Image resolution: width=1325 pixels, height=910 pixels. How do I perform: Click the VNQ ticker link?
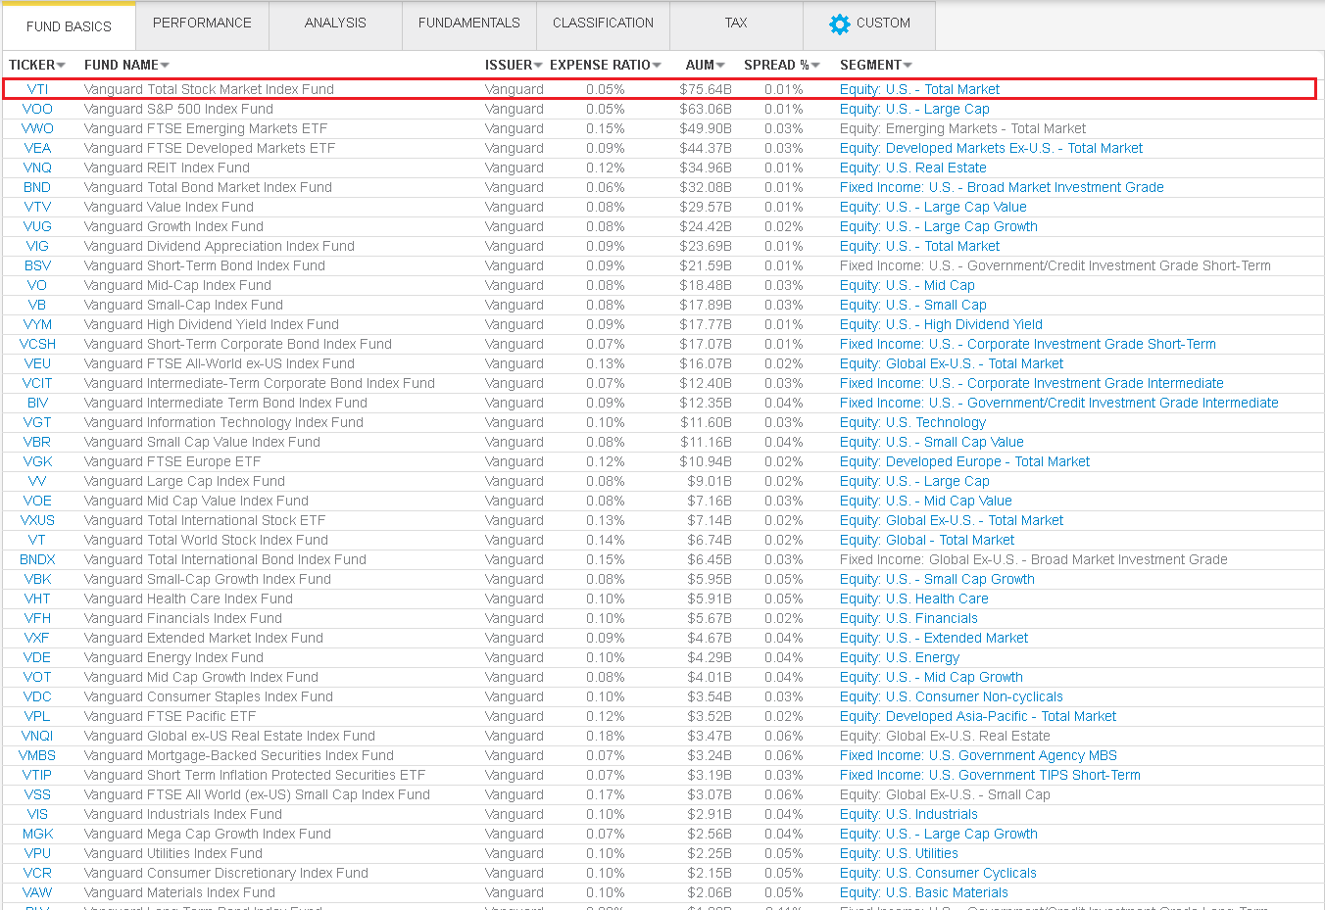tap(37, 168)
